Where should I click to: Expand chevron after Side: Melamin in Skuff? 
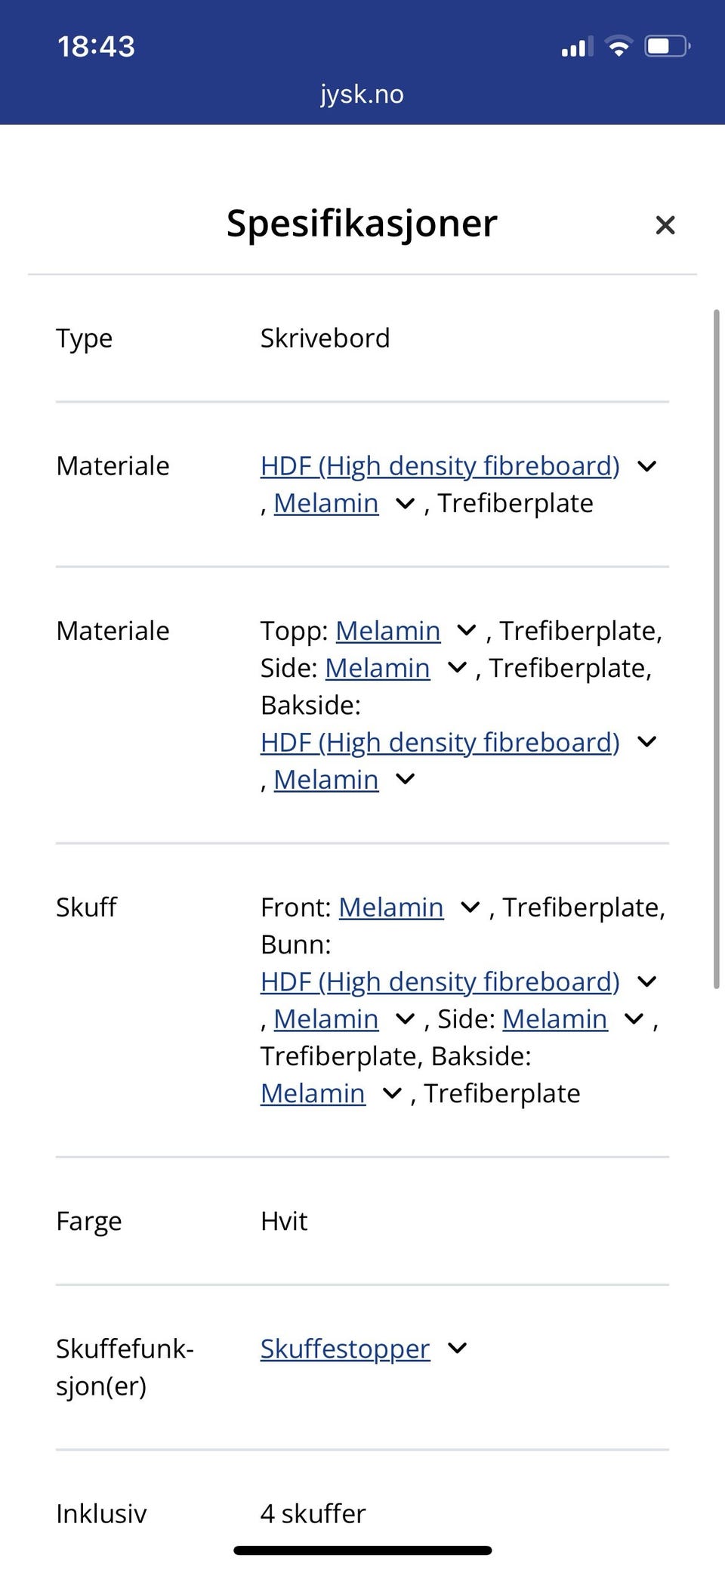(x=634, y=1019)
